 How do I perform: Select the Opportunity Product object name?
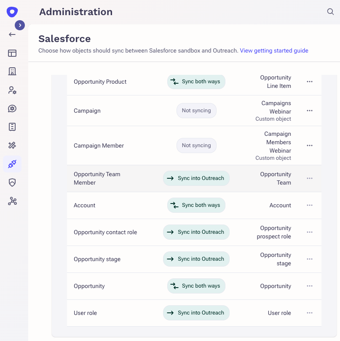(100, 82)
